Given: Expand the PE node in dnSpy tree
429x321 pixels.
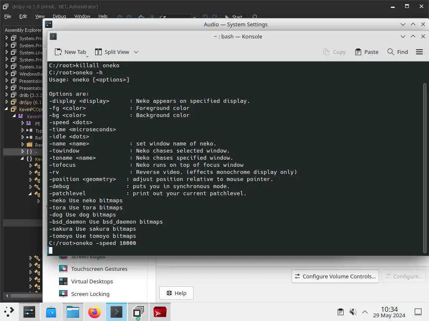Looking at the screenshot, I should pos(23,123).
